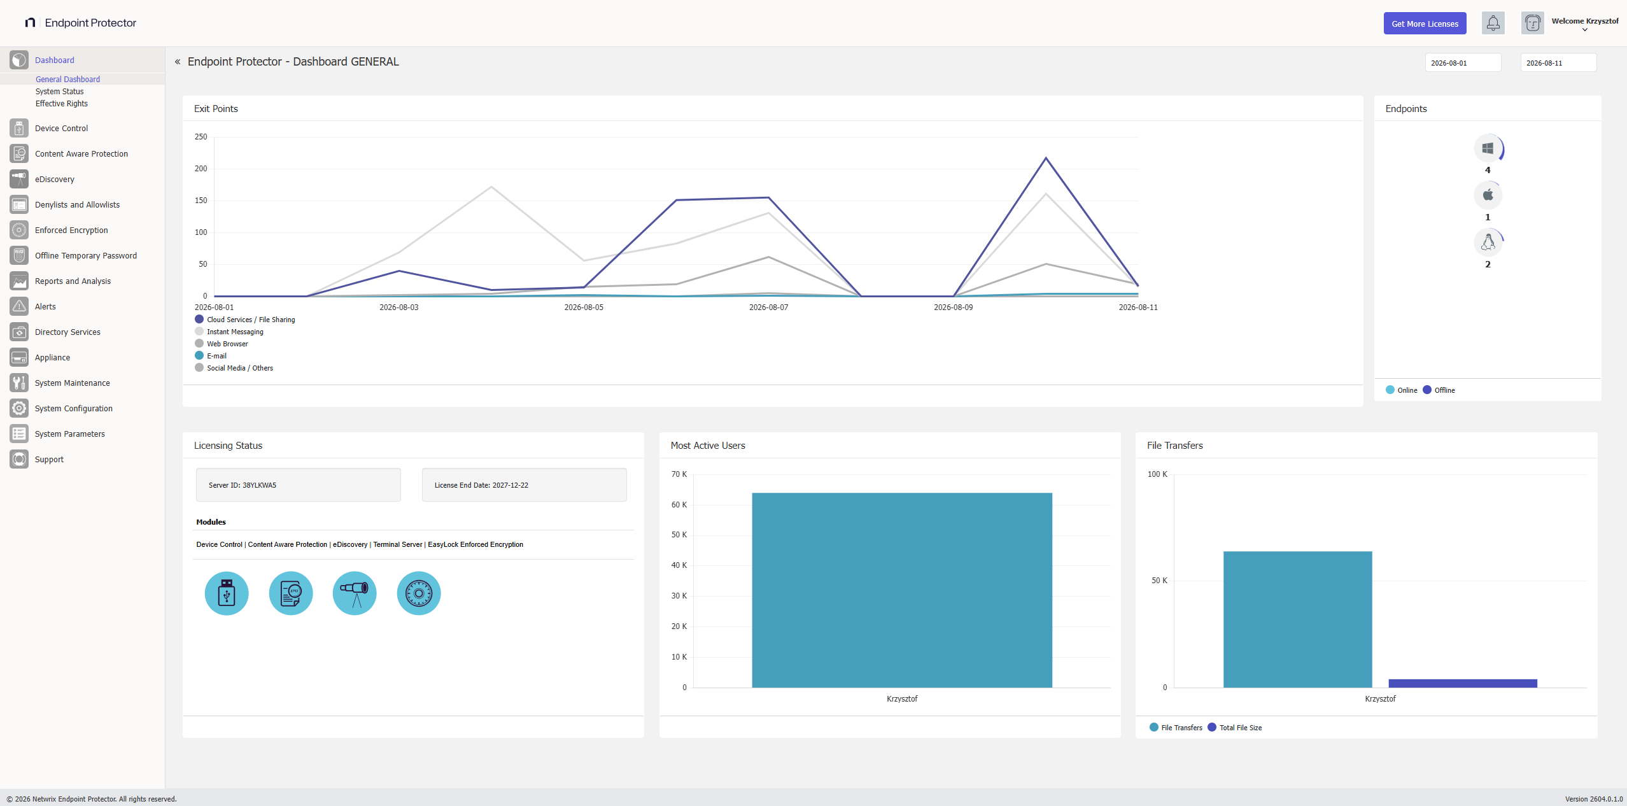Click the Dashboard sidebar icon
Screen dimensions: 1627x806
(19, 60)
